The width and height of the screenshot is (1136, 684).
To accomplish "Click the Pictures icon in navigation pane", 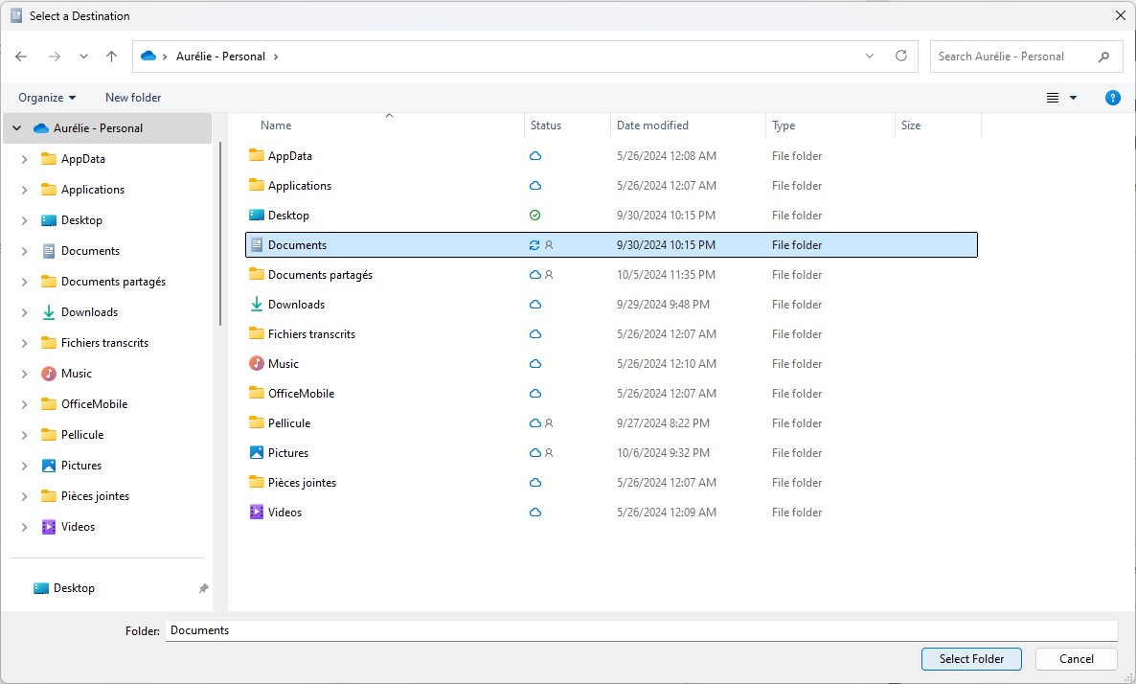I will (49, 466).
